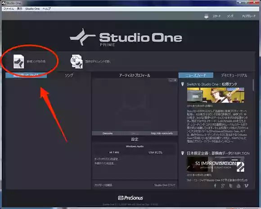The width and height of the screenshot is (261, 209).
Task: Select the highlighted recent files tab
Action: tap(26, 75)
